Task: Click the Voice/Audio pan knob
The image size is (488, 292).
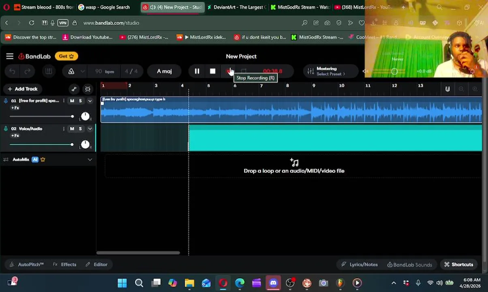Action: (85, 145)
